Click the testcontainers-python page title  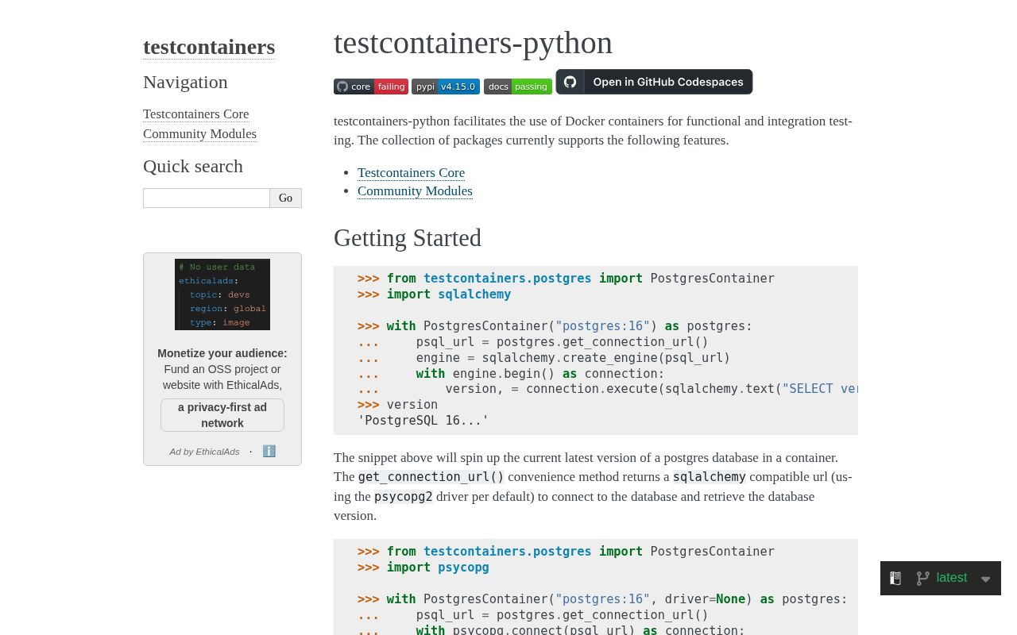click(x=473, y=43)
